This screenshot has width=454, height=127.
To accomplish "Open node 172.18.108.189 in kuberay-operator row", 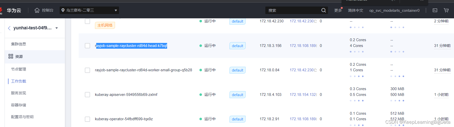I will coord(303,119).
